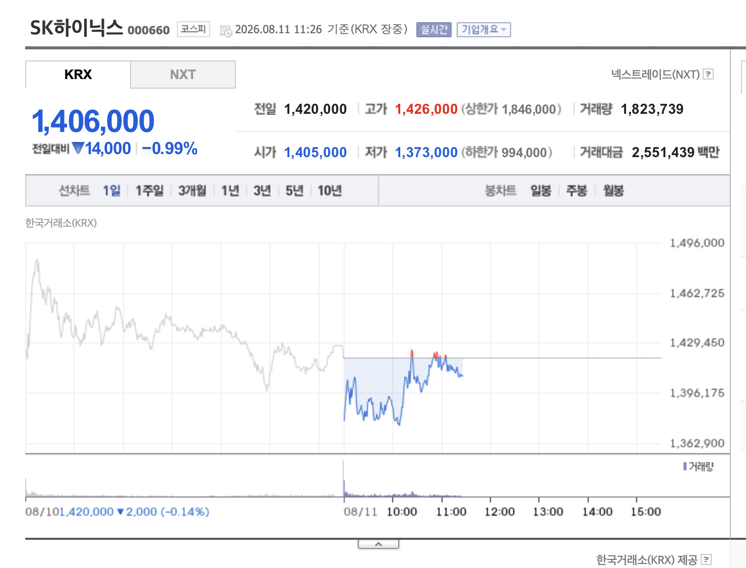Select the 3년 line chart period
This screenshot has width=746, height=568.
click(x=262, y=191)
